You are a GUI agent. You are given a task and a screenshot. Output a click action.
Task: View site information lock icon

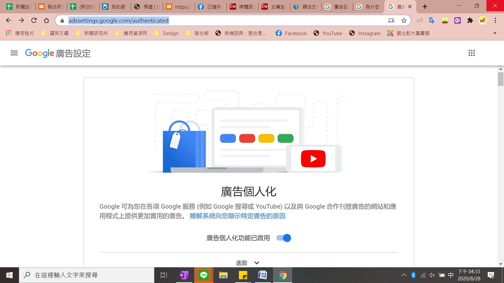point(62,20)
